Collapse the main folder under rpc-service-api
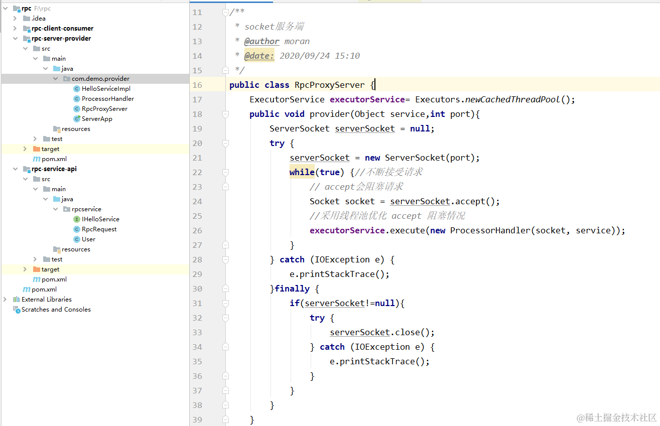The width and height of the screenshot is (660, 426). coord(35,189)
